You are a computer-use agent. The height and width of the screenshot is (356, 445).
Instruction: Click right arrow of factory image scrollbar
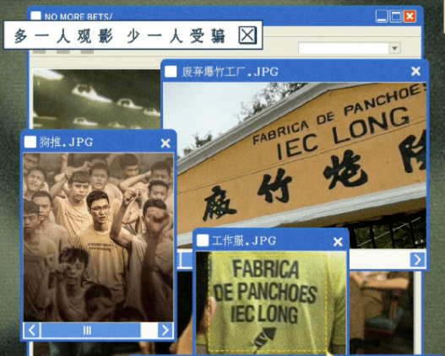point(417,259)
